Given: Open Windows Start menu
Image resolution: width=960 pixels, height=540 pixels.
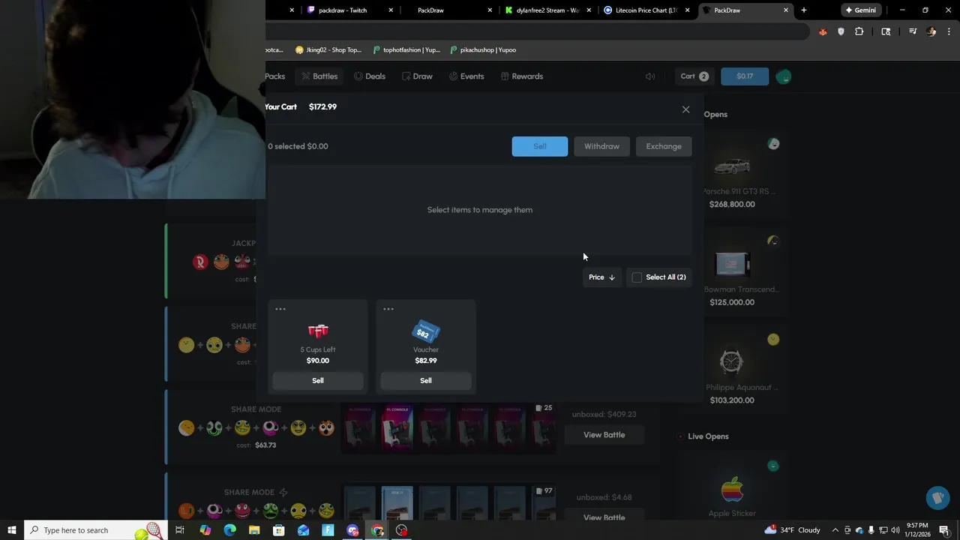Looking at the screenshot, I should (x=12, y=530).
